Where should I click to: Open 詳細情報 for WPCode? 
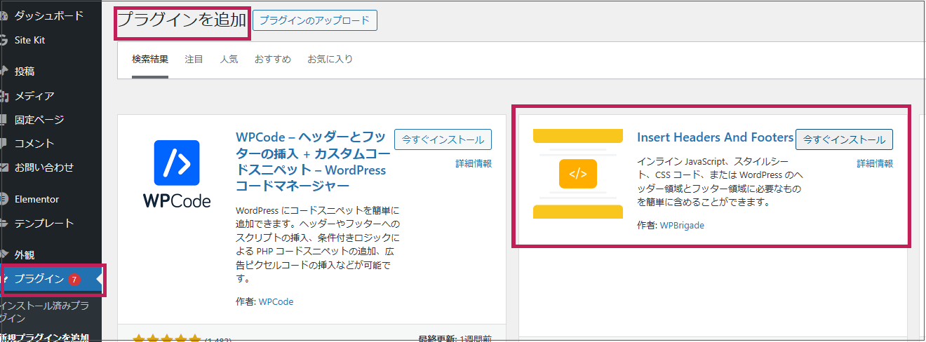(474, 163)
